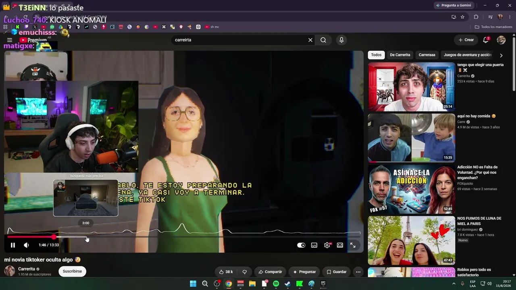Click the Compartir share button
The width and height of the screenshot is (516, 290).
(270, 272)
